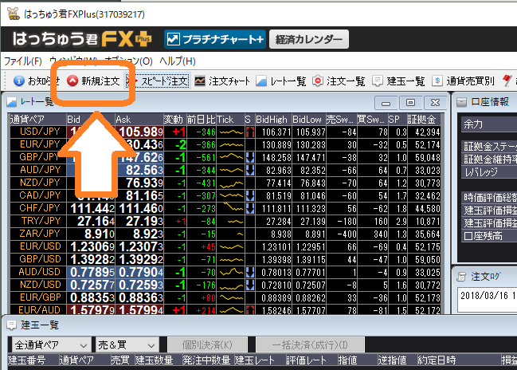Click the order log entry 2018/03/16
This screenshot has width=517, height=370.
[x=488, y=295]
